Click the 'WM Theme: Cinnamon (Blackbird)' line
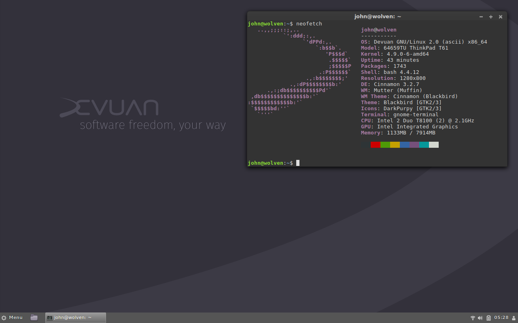The image size is (518, 323). pyautogui.click(x=410, y=96)
